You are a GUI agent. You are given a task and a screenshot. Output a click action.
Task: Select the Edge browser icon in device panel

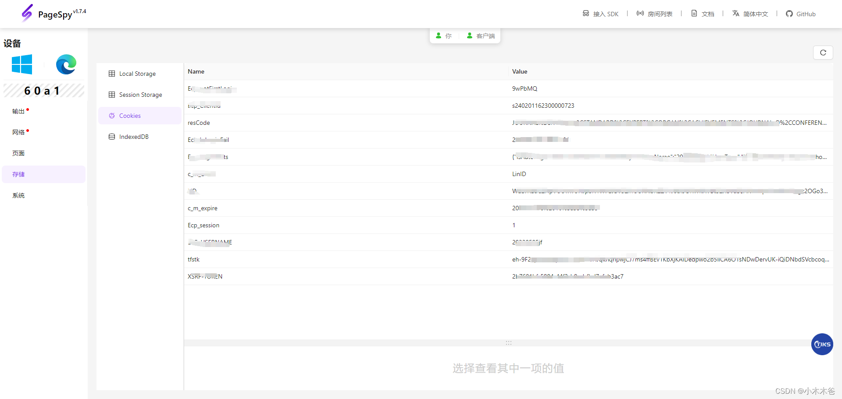tap(66, 64)
